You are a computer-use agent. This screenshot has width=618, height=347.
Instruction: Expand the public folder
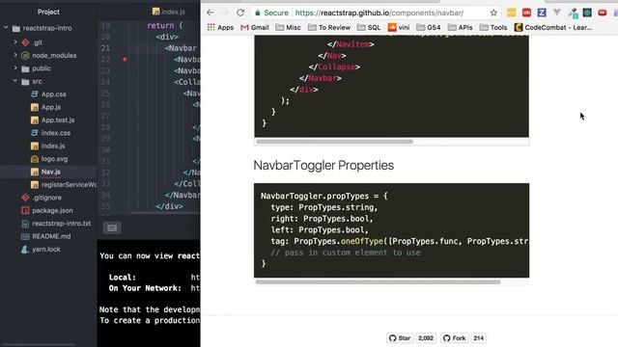tap(15, 68)
